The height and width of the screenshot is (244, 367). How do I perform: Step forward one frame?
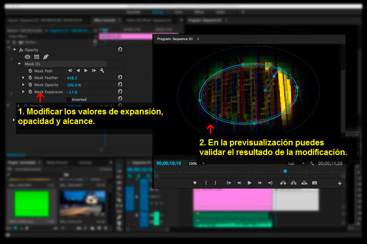click(260, 183)
